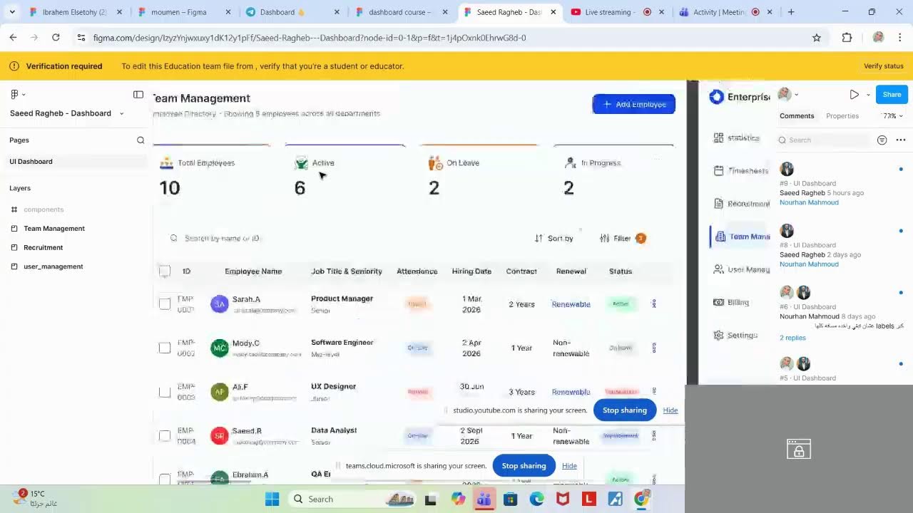This screenshot has height=513, width=913.
Task: Click the In Progress card icon
Action: click(x=570, y=163)
